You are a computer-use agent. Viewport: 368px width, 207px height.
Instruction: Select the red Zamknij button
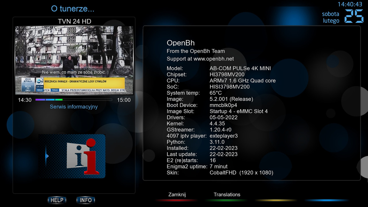(x=177, y=195)
